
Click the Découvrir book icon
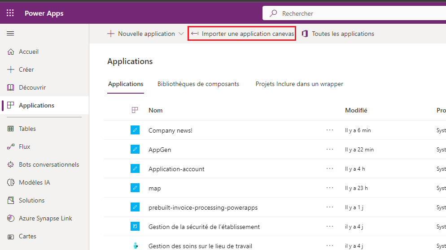click(10, 87)
